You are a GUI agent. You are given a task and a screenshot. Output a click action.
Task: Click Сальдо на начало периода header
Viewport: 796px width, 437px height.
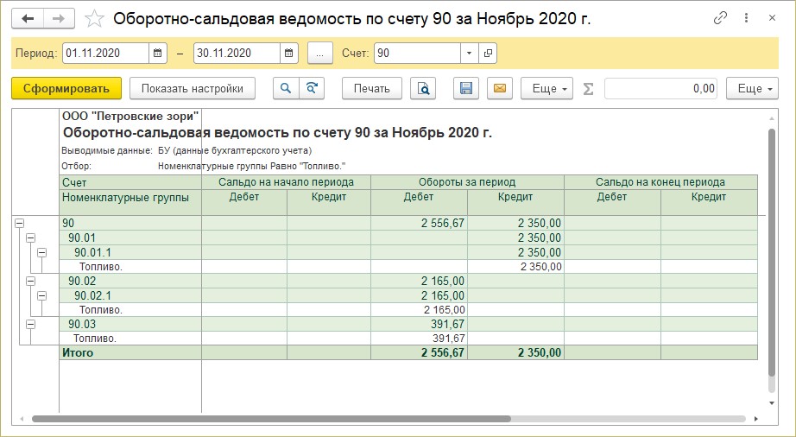pyautogui.click(x=287, y=182)
